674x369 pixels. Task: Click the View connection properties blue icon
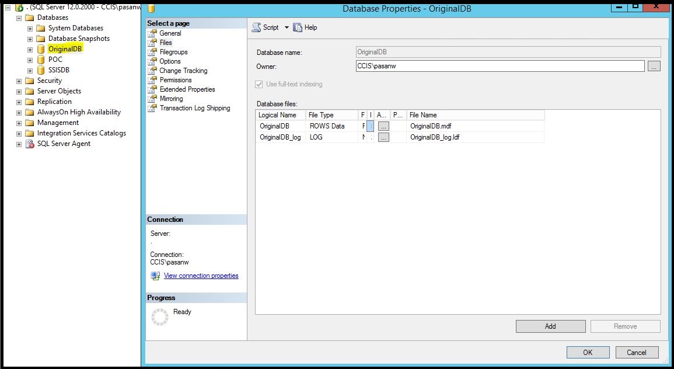155,275
